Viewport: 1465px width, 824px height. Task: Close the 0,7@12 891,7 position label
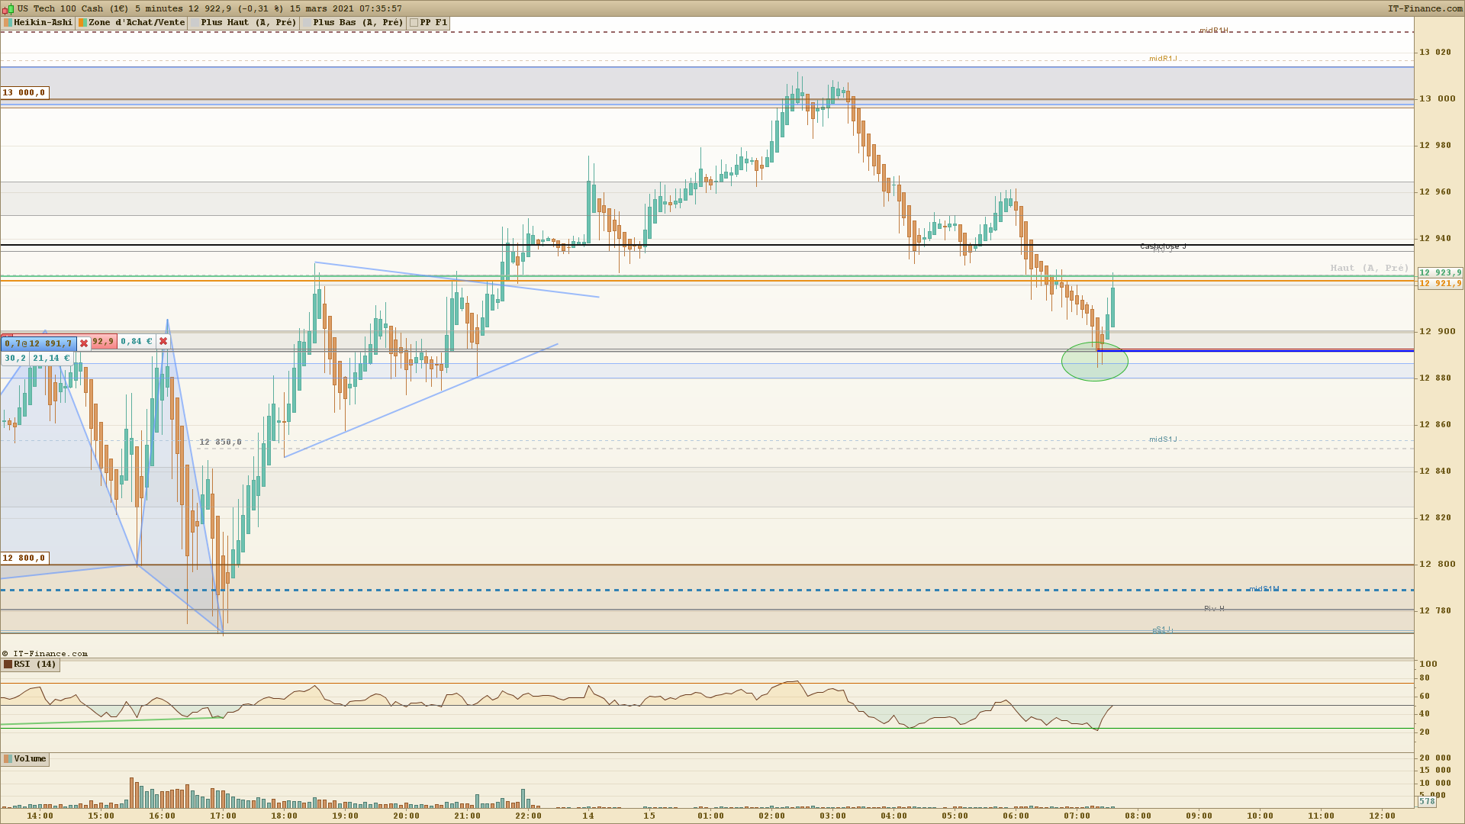(84, 343)
